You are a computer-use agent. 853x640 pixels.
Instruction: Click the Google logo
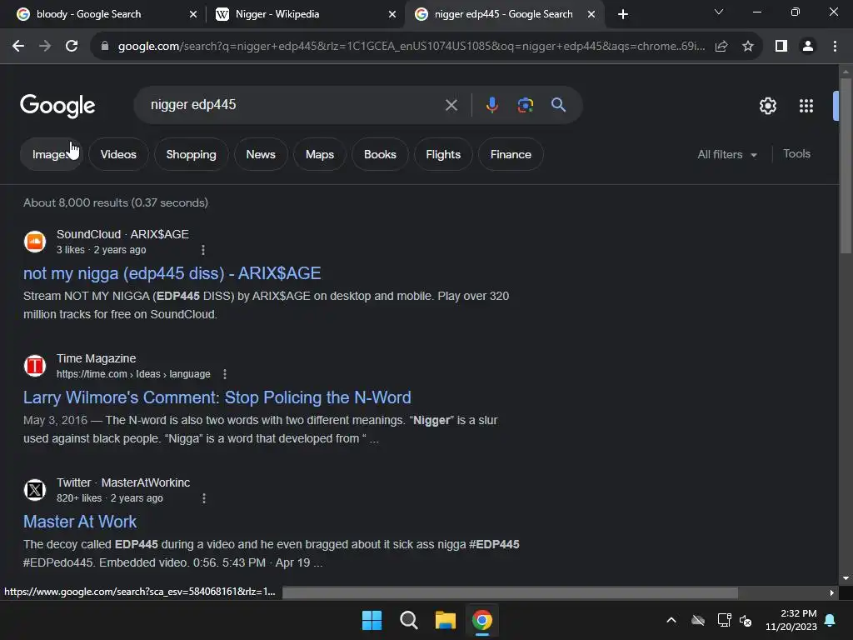(x=57, y=106)
